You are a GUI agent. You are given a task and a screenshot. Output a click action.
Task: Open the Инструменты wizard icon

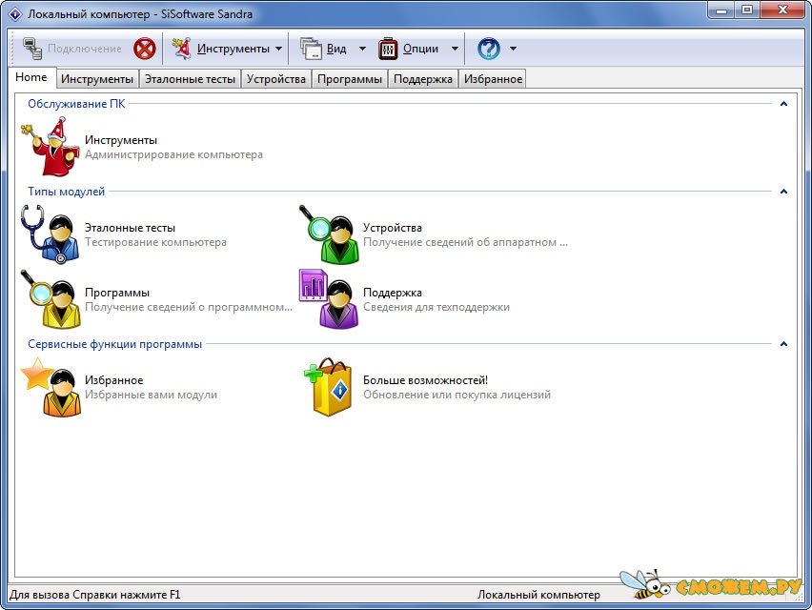(48, 147)
